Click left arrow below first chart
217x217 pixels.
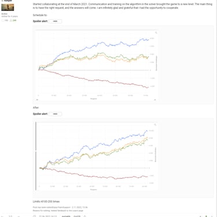point(37,100)
